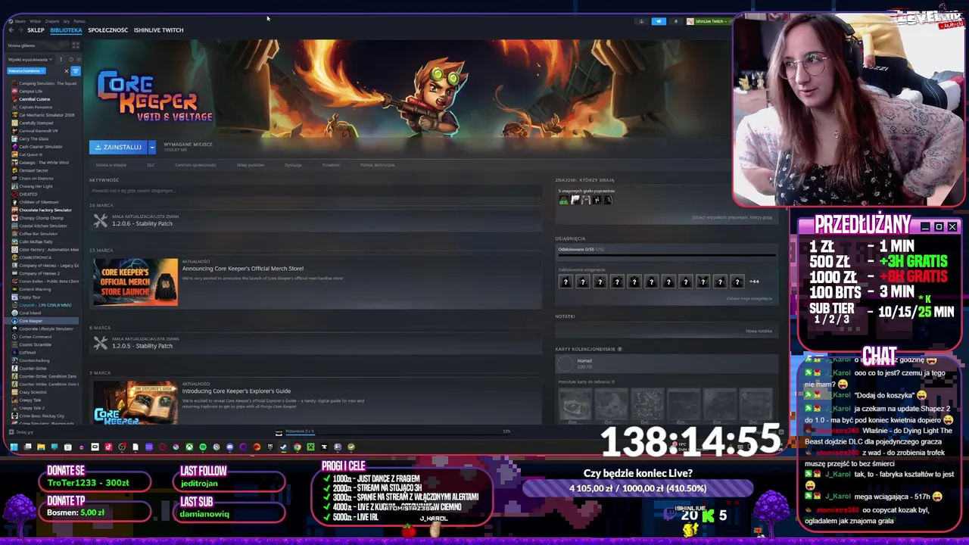Open the Windows Start button
This screenshot has width=969, height=545.
click(x=14, y=447)
